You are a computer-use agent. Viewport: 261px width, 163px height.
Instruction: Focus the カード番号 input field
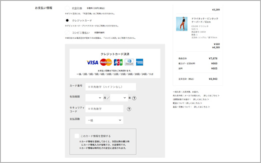[111, 87]
